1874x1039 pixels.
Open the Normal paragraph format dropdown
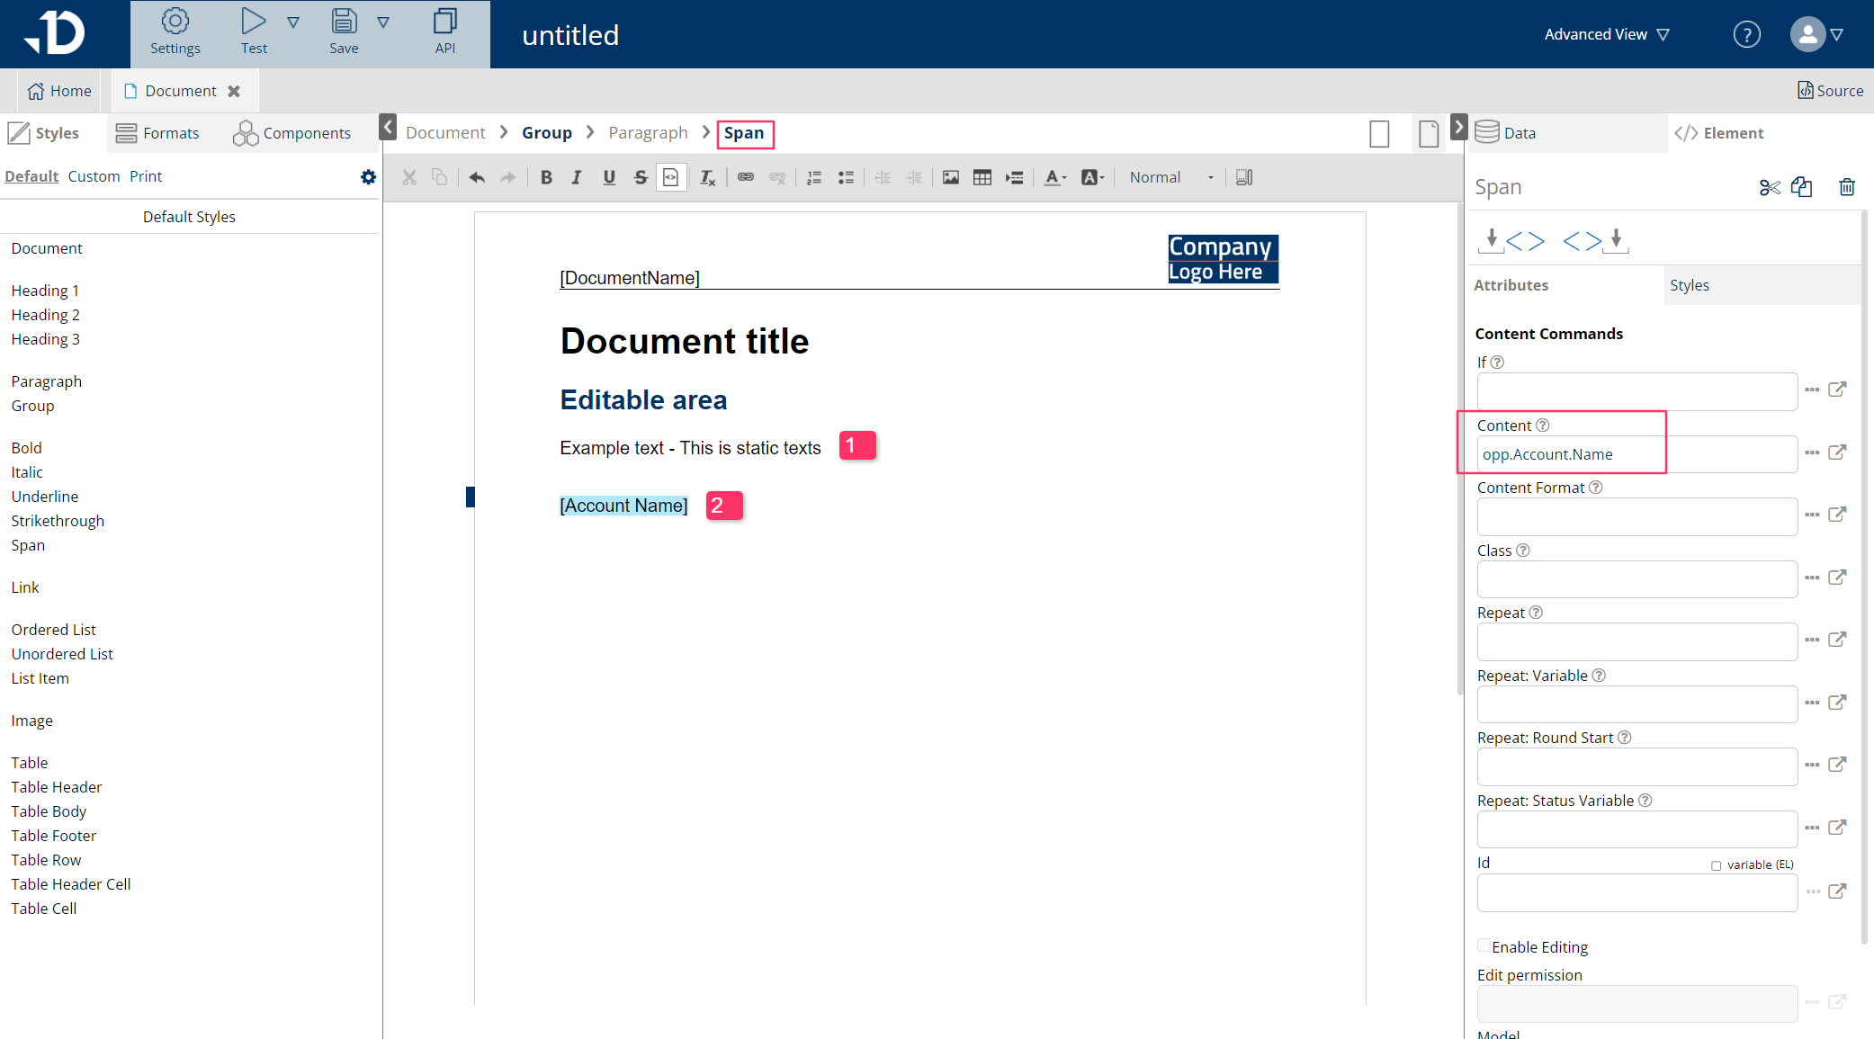pyautogui.click(x=1170, y=178)
